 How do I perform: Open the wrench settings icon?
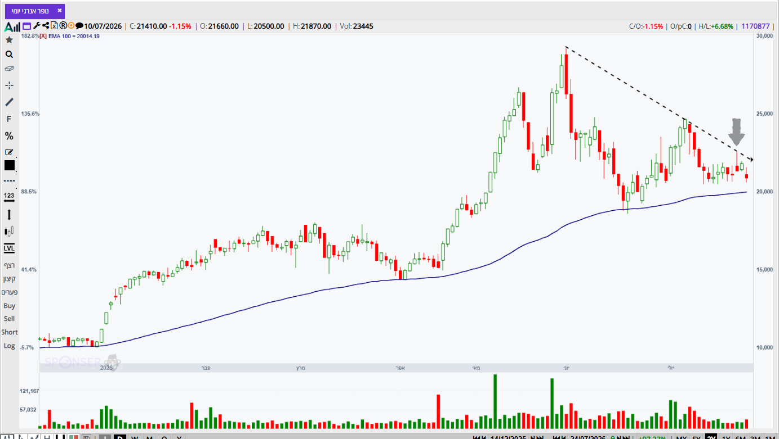pos(37,26)
